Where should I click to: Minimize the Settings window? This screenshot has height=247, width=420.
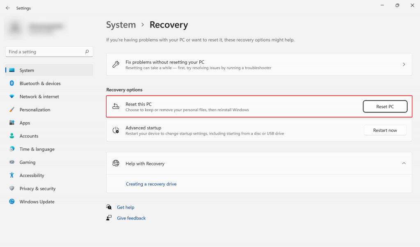(382, 5)
